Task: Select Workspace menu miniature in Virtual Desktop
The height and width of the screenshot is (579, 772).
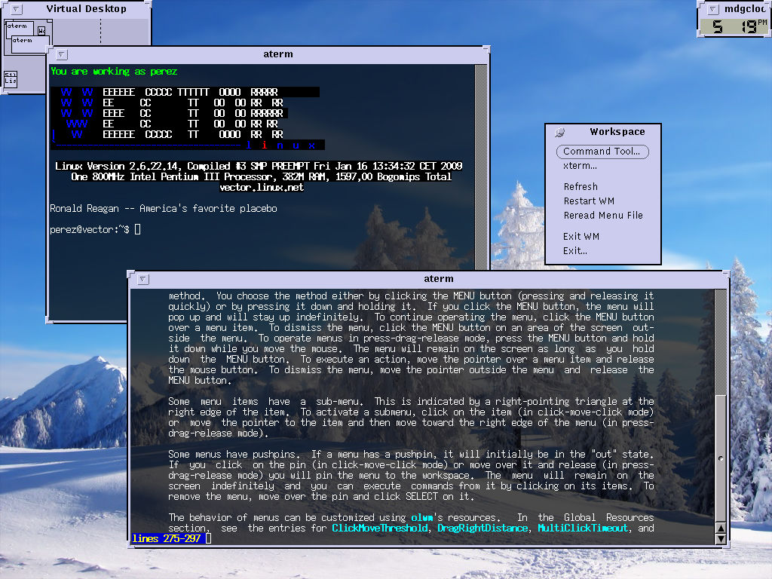Action: (41, 30)
